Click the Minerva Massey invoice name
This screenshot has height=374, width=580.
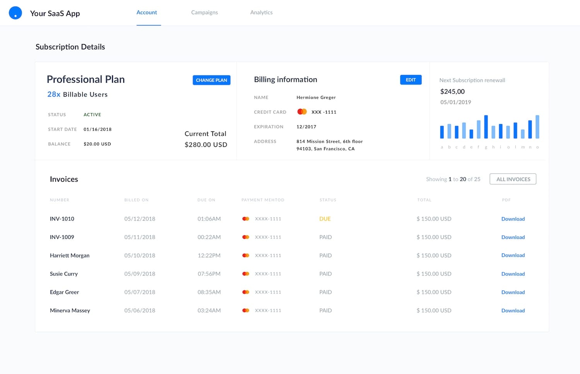click(70, 310)
